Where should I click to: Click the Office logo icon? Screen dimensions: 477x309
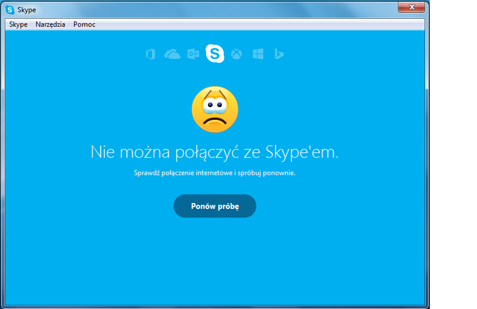coord(151,54)
